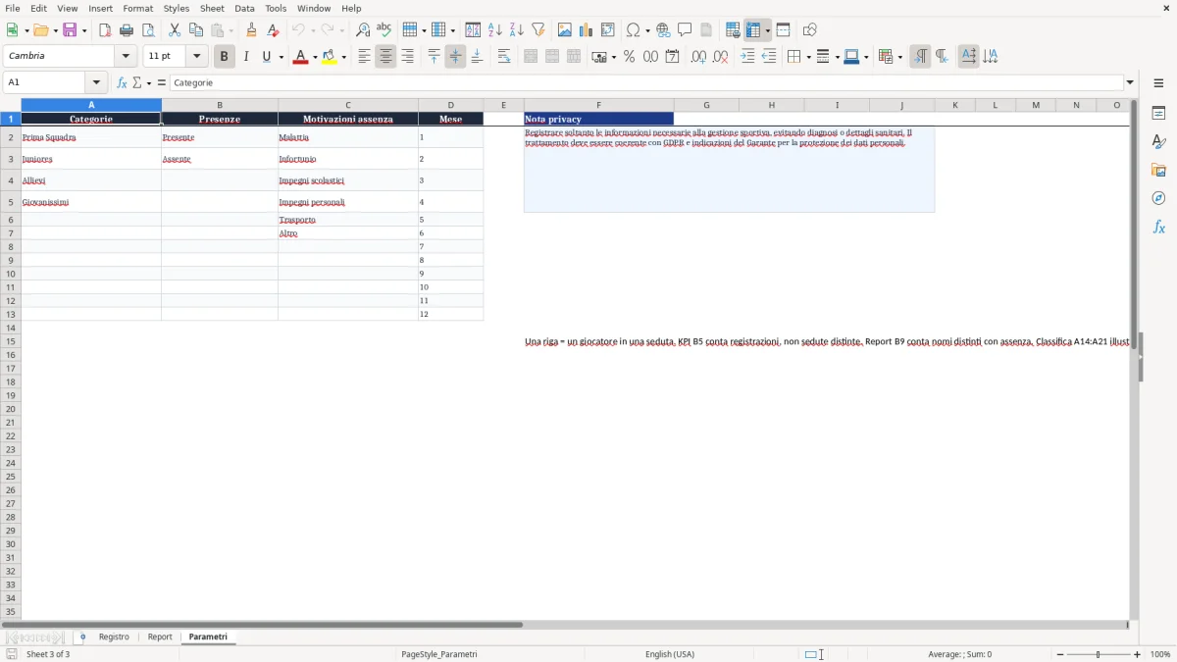Open the sidebar Properties panel icon
This screenshot has width=1177, height=662.
[x=1158, y=114]
